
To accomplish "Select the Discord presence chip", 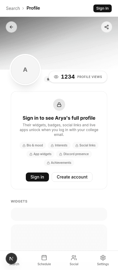I will point(74,154).
